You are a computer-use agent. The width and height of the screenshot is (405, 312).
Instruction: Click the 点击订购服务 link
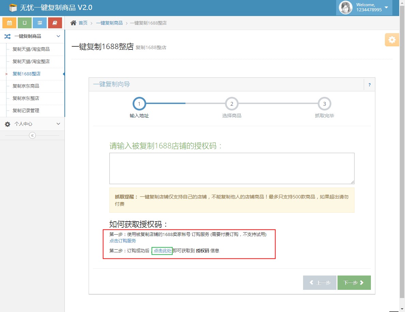click(x=123, y=241)
